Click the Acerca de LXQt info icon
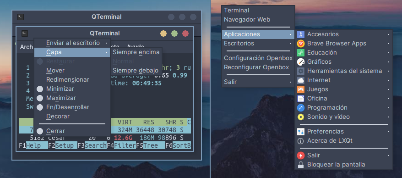The width and height of the screenshot is (402, 178). [x=300, y=141]
